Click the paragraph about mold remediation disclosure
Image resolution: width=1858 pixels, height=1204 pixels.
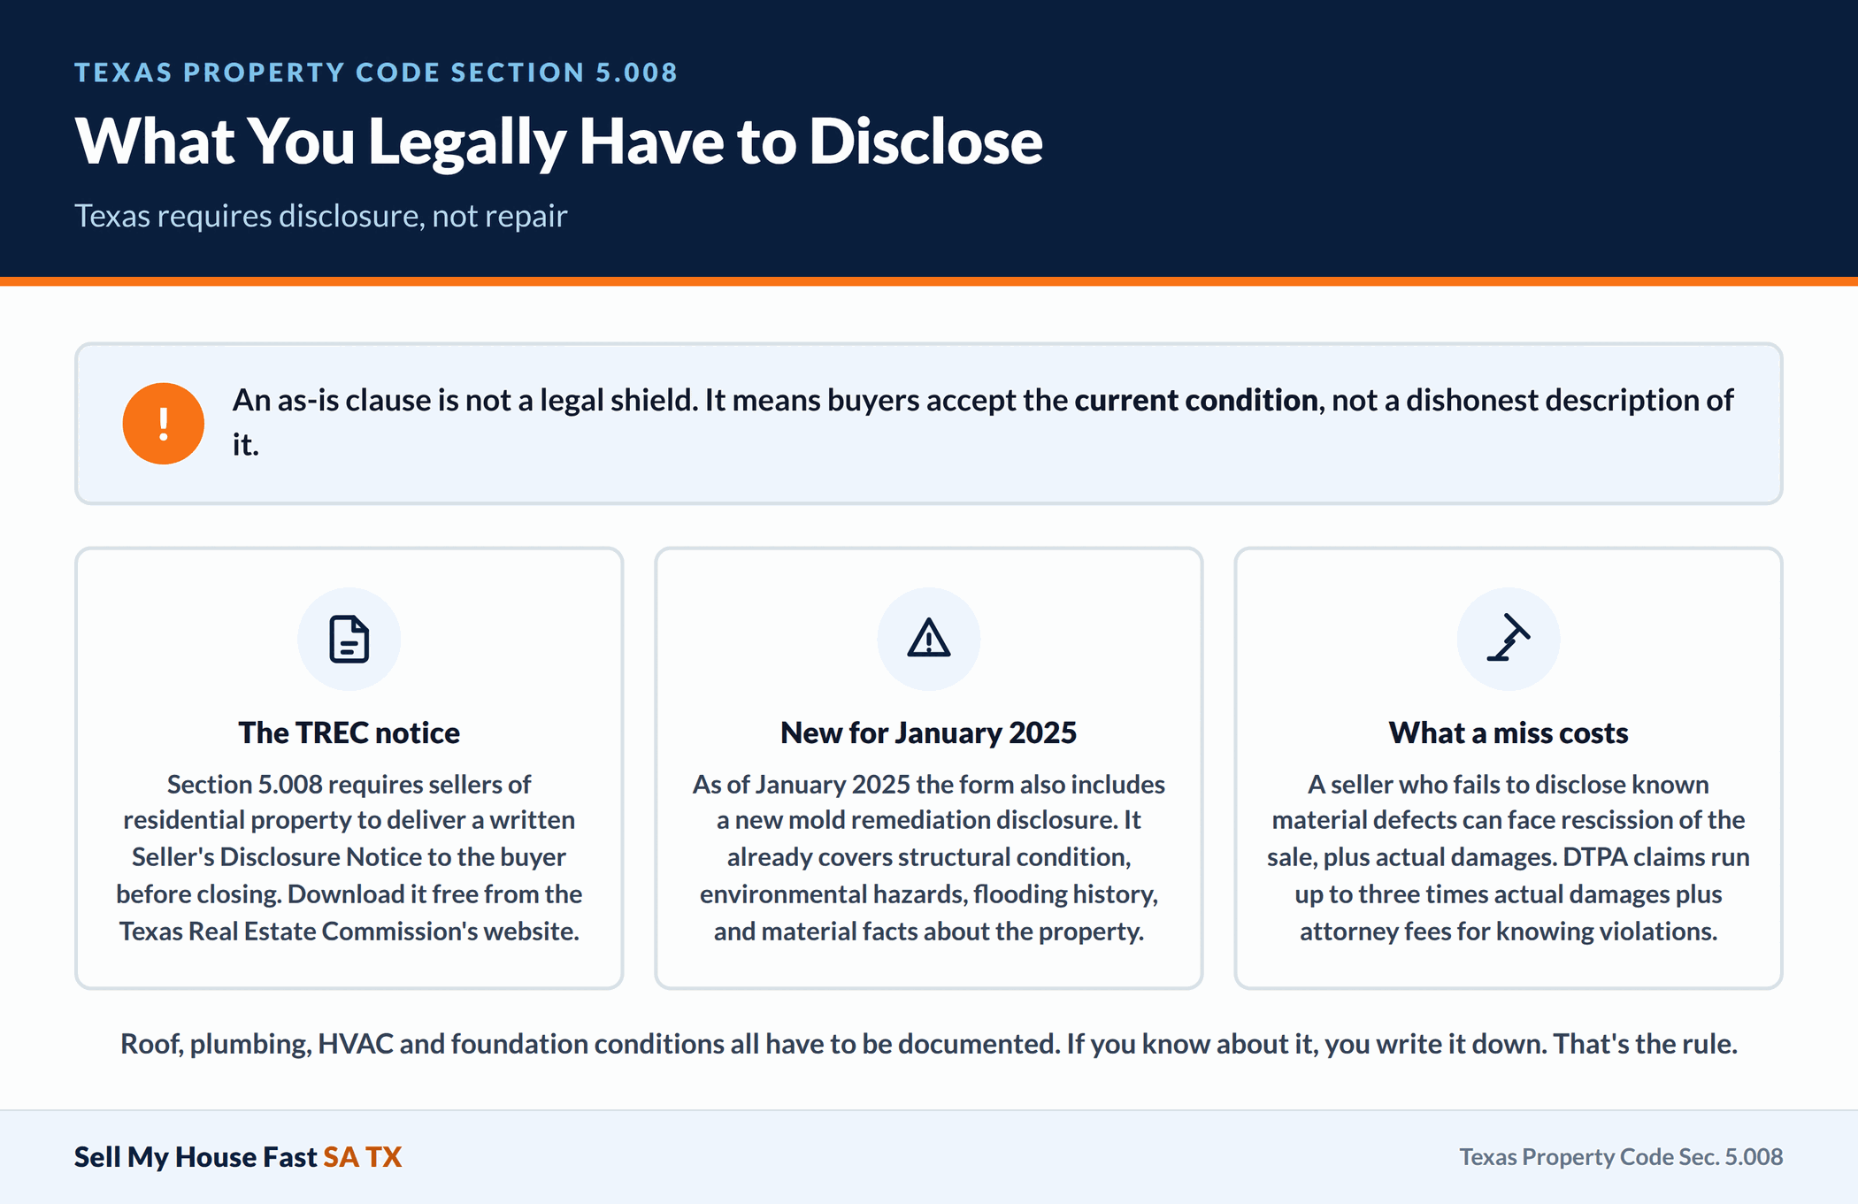[x=929, y=857]
